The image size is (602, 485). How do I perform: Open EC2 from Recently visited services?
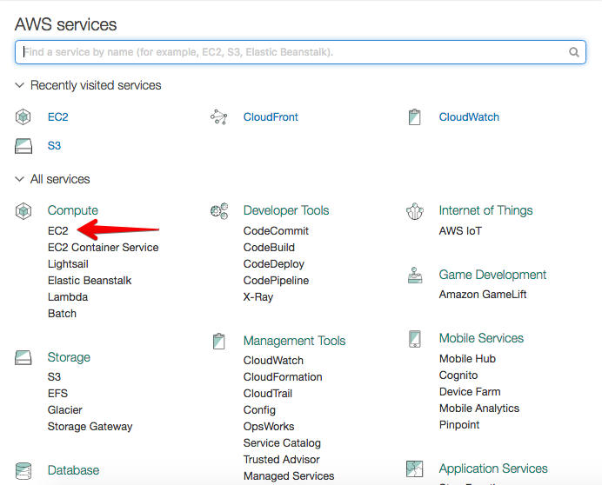click(57, 116)
